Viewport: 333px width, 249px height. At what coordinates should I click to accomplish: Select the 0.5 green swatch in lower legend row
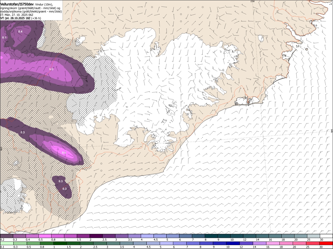point(34,243)
